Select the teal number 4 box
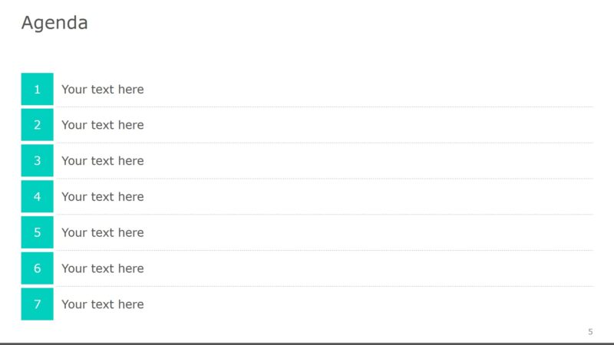The image size is (614, 345). (37, 196)
